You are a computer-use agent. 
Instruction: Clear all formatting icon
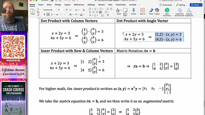(x=84, y=10)
